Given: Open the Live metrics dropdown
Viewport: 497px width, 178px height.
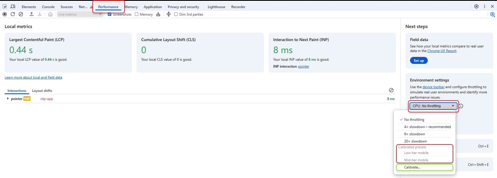Looking at the screenshot, I should tap(80, 14).
